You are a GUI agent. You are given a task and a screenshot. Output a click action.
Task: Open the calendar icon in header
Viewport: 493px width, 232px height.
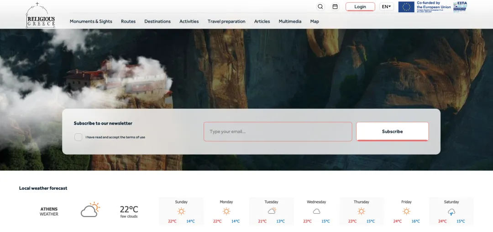pyautogui.click(x=335, y=7)
